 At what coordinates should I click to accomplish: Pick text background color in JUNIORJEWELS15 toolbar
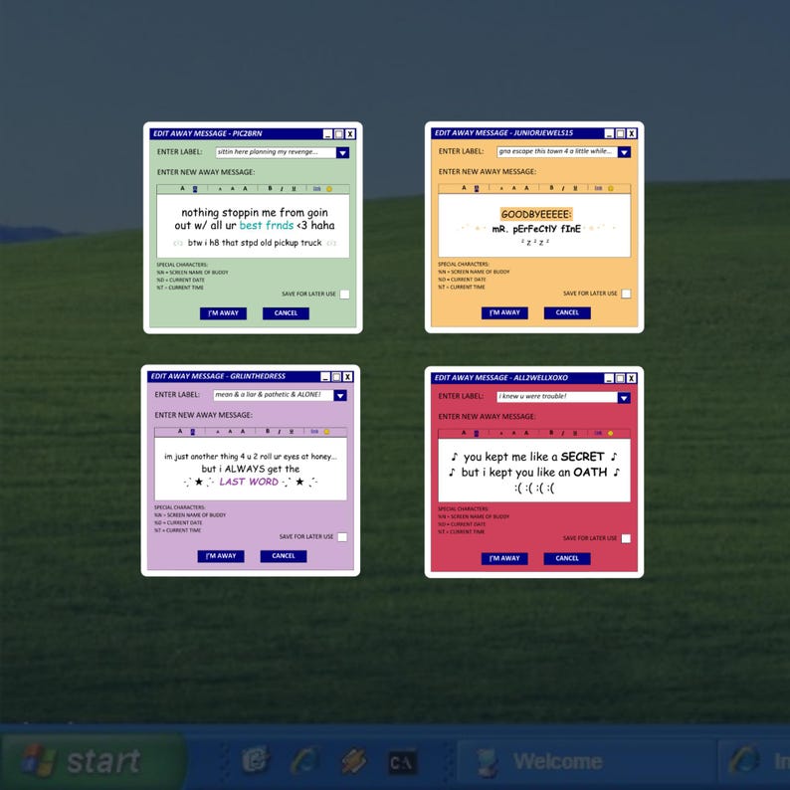pos(477,188)
